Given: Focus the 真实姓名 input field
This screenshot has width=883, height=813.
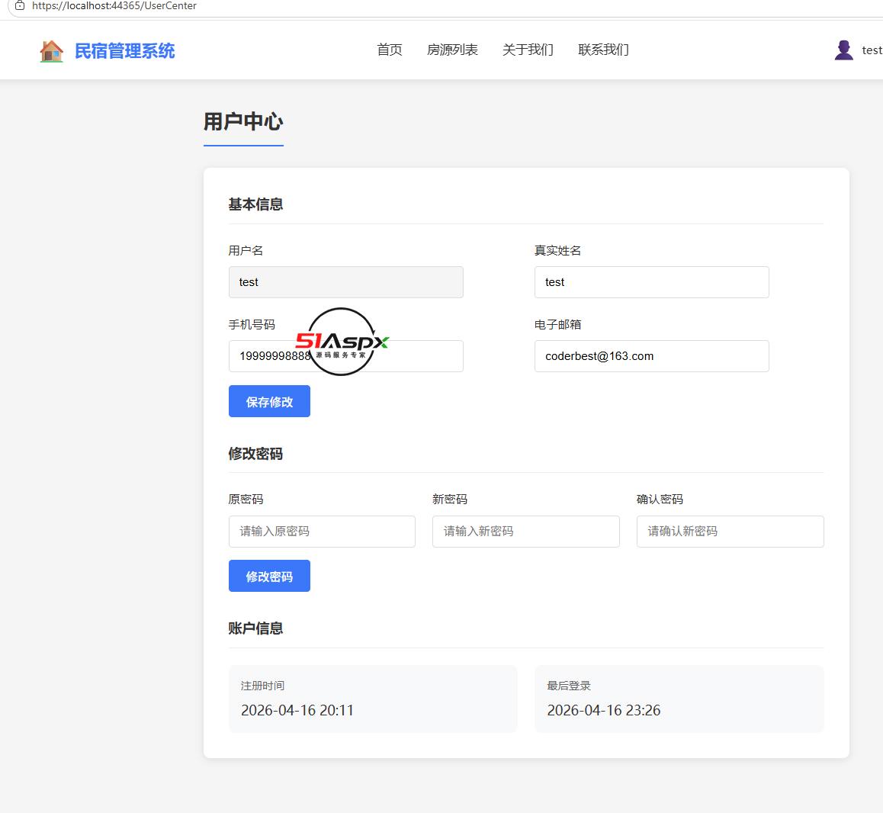Looking at the screenshot, I should (x=651, y=282).
